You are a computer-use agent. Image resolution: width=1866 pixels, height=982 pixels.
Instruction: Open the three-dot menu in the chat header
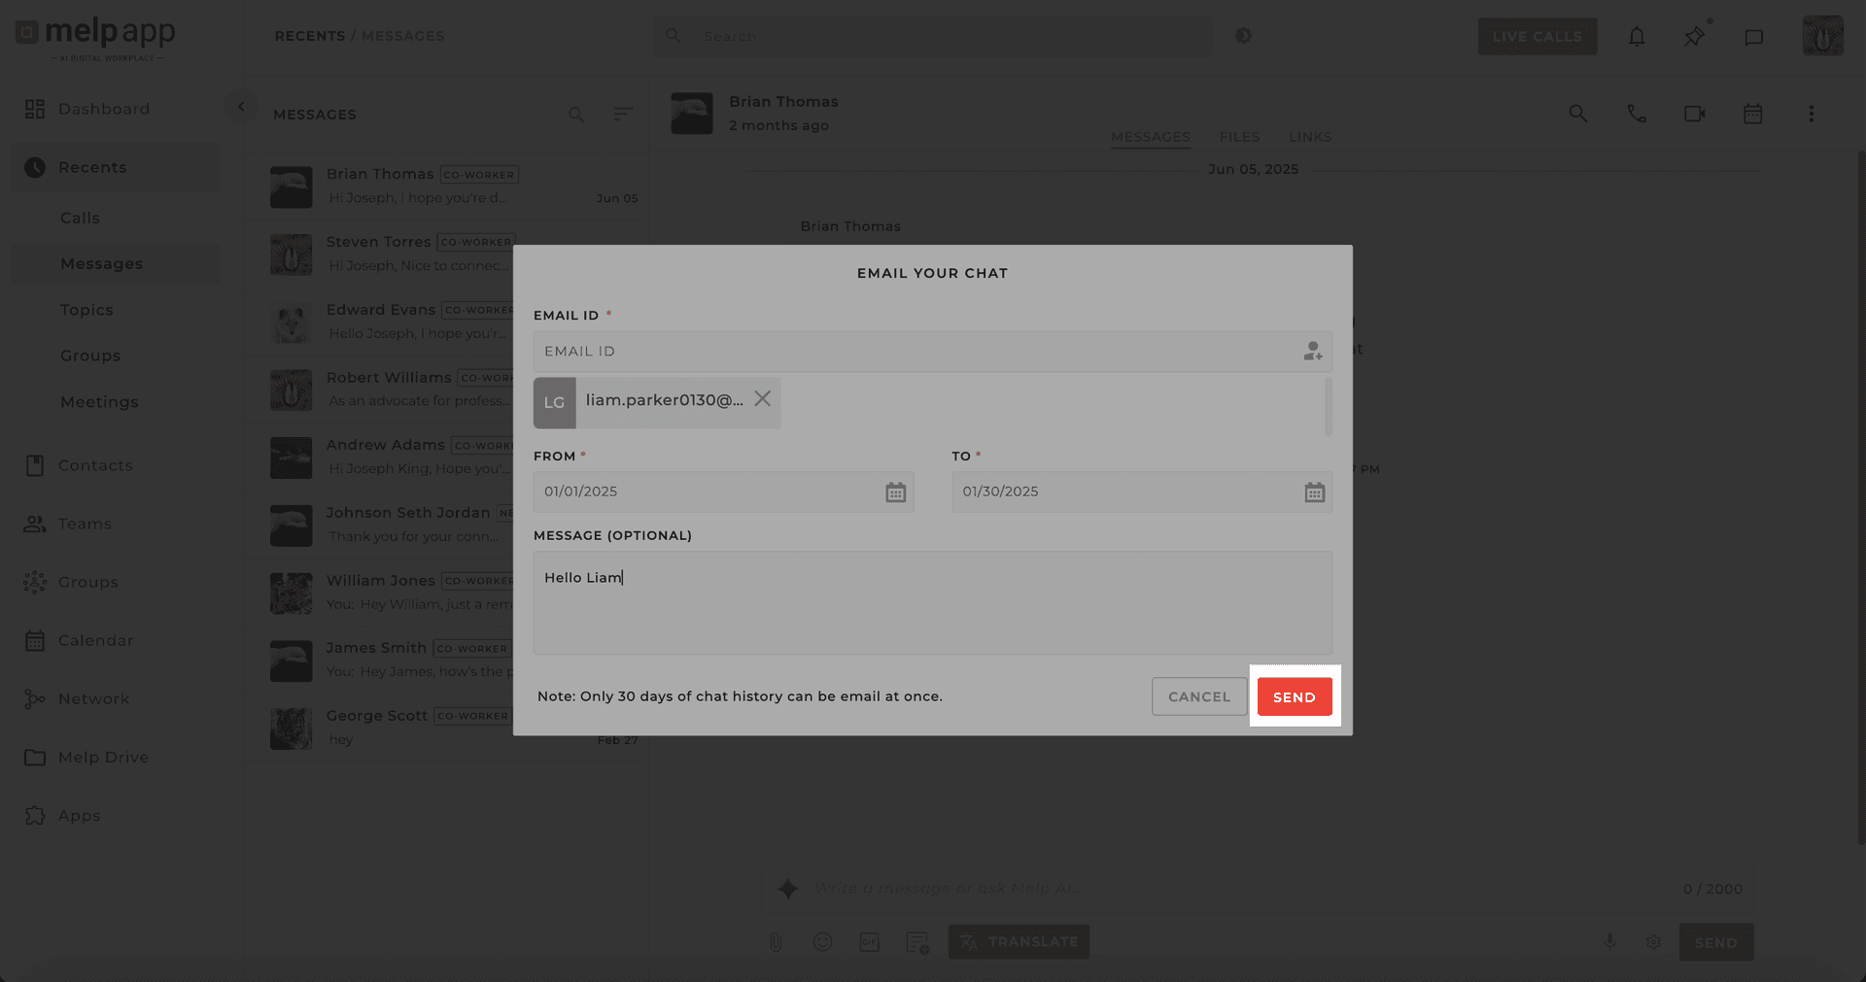tap(1812, 114)
